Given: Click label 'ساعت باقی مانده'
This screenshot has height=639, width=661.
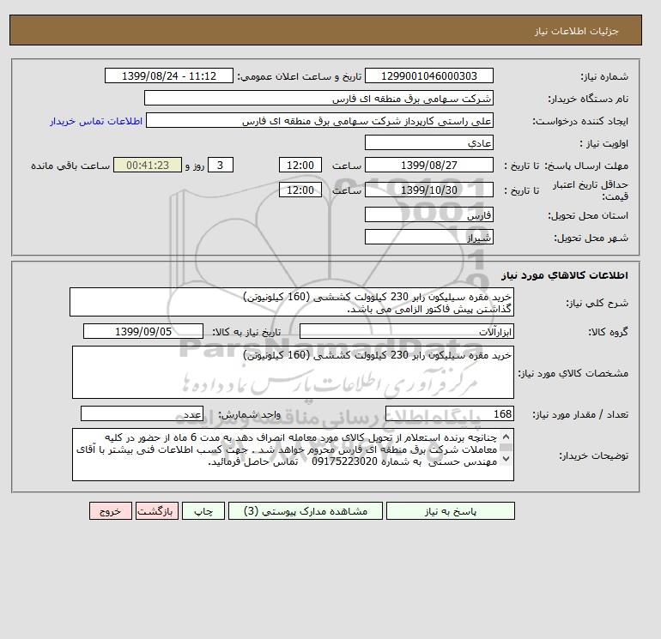Looking at the screenshot, I should (x=70, y=166).
